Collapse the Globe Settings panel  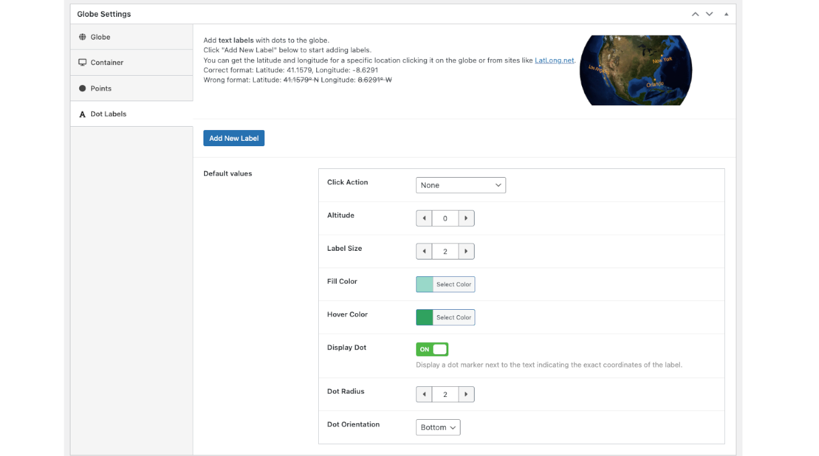pyautogui.click(x=726, y=14)
